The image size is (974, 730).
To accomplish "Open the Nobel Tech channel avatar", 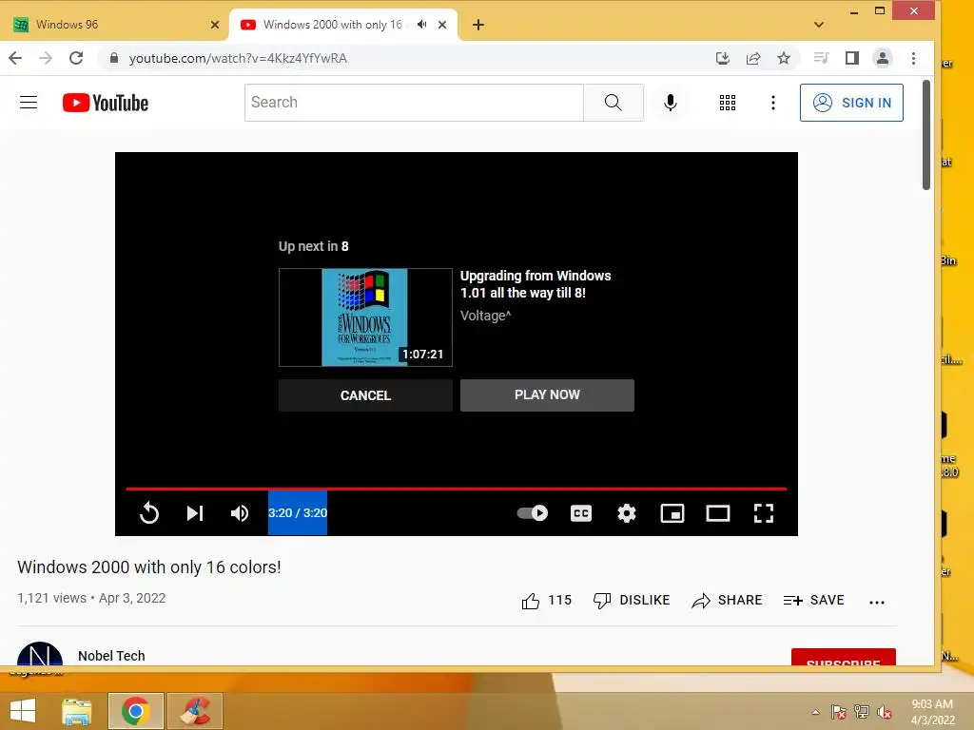I will pyautogui.click(x=40, y=655).
